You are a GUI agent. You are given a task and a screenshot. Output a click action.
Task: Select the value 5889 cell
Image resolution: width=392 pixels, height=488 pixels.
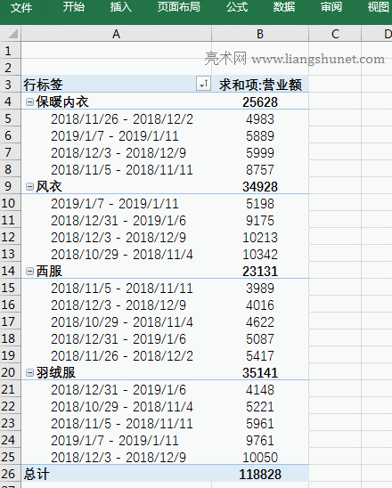click(x=260, y=135)
